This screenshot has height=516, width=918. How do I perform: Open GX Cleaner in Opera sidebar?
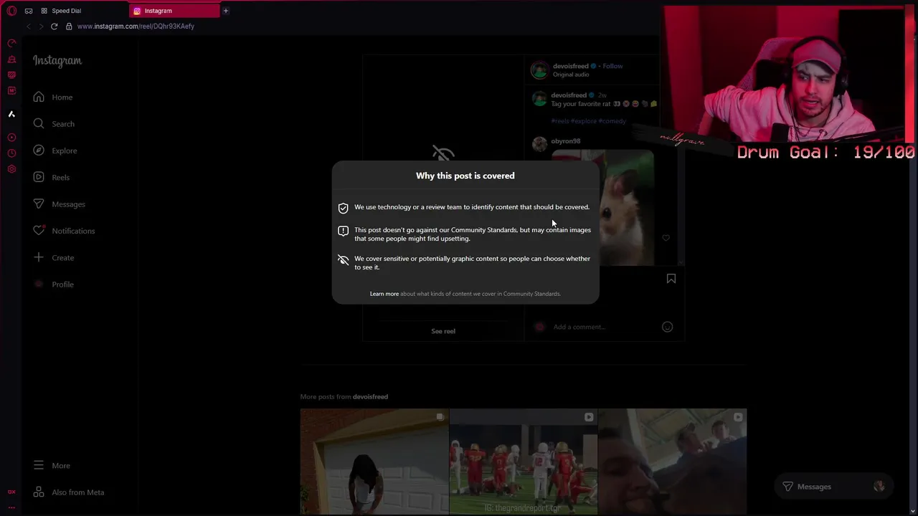point(11,59)
